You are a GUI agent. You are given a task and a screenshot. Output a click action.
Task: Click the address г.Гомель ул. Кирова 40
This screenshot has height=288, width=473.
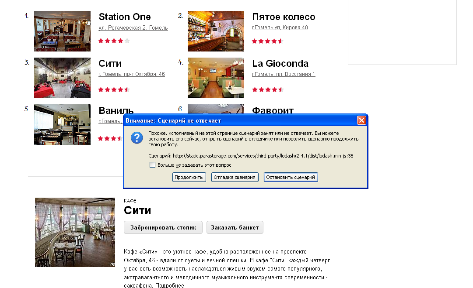click(x=280, y=27)
